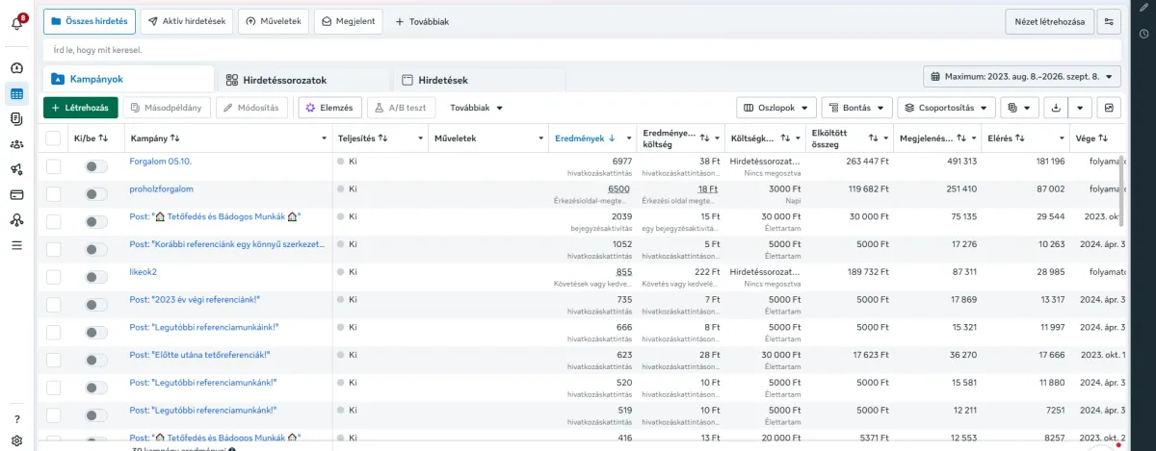Open the date range picker
The width and height of the screenshot is (1156, 451).
click(x=1022, y=77)
